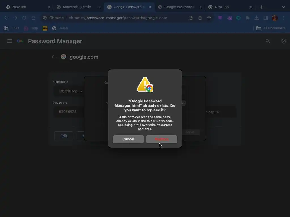Close the last New Tab
This screenshot has width=290, height=217.
point(251,7)
